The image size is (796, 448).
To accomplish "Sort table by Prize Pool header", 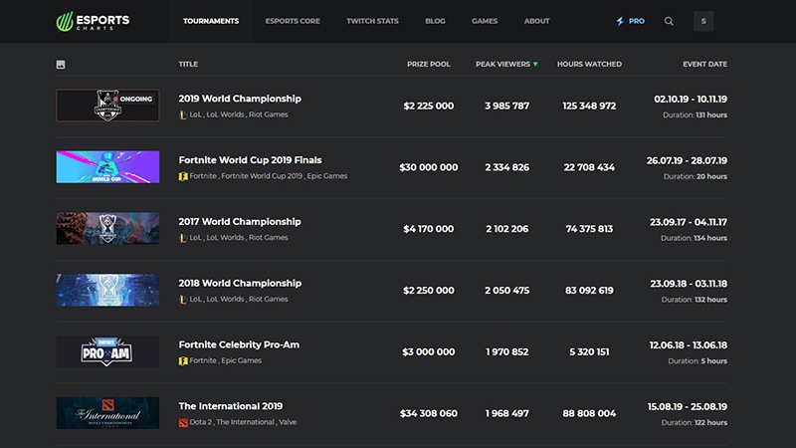I will pyautogui.click(x=428, y=65).
